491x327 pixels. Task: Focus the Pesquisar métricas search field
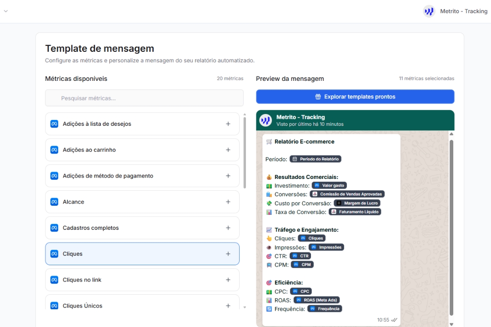[x=145, y=98]
